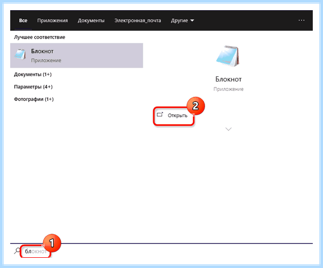
Task: Click the search input field with блокнот
Action: click(x=36, y=251)
